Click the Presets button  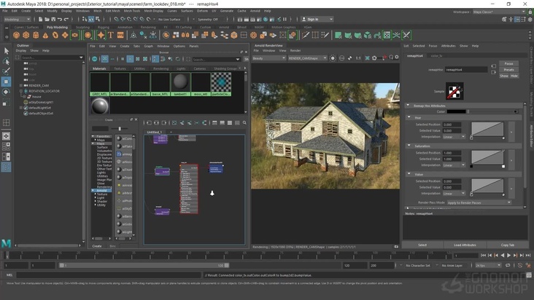point(508,70)
